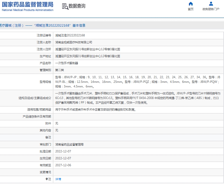Click approving department 湖南省药品监督管理局

69,145
